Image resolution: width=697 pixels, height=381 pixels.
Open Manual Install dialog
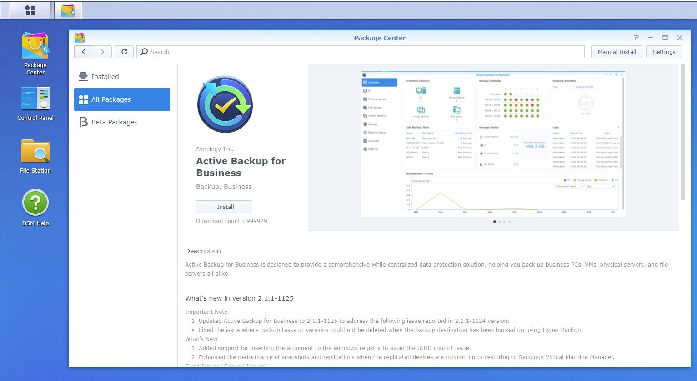[617, 52]
